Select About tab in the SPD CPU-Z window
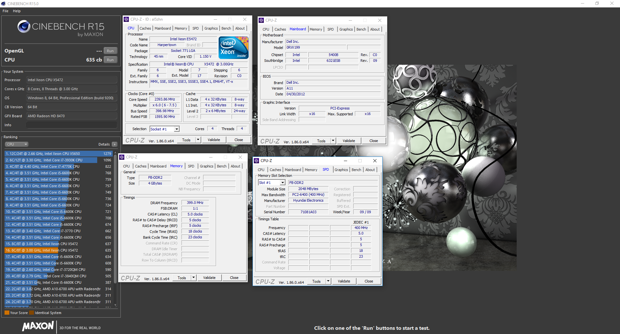 pyautogui.click(x=370, y=170)
